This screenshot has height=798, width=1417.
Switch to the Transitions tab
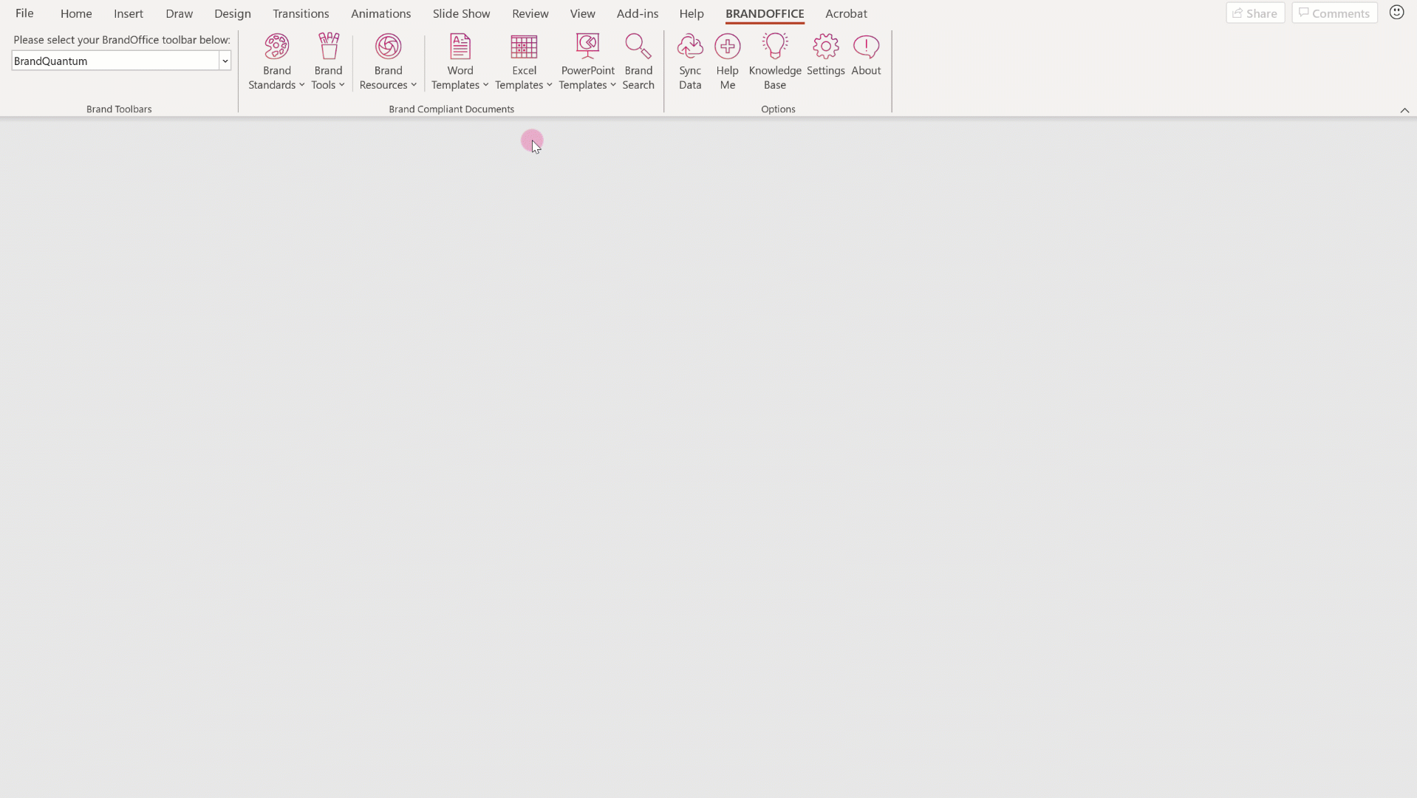point(301,13)
